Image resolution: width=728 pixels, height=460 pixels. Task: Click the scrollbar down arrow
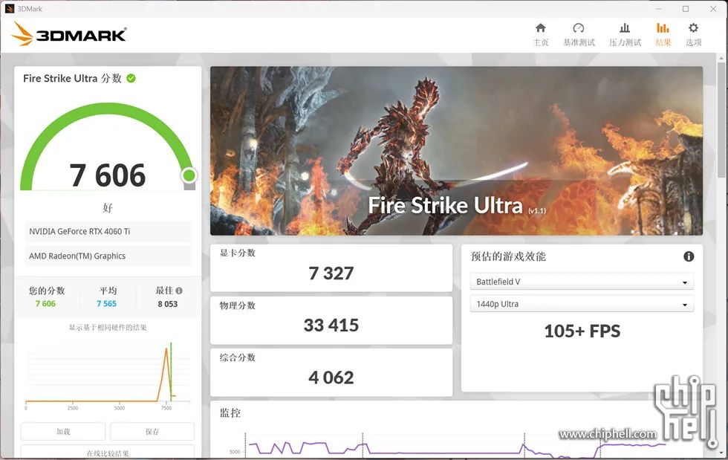(x=721, y=453)
